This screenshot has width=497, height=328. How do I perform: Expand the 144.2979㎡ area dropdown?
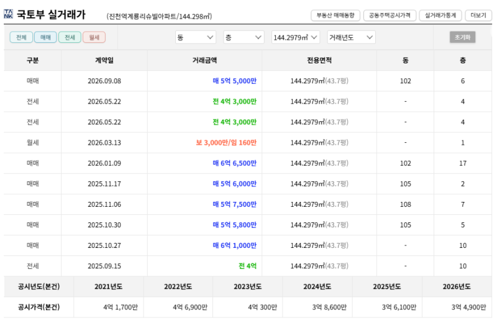pos(296,37)
